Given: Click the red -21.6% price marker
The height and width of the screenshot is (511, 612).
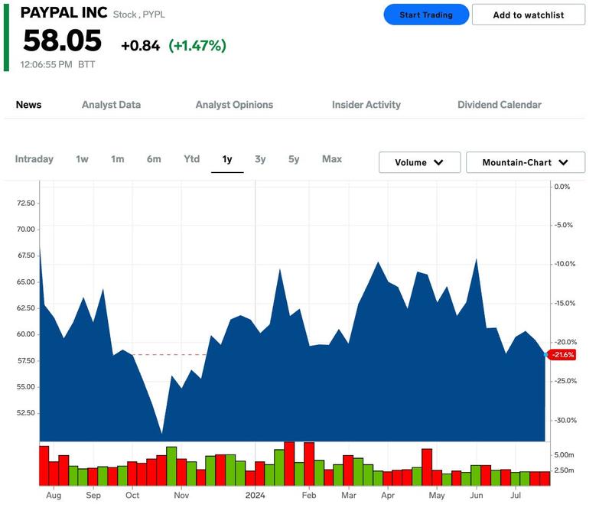Looking at the screenshot, I should pyautogui.click(x=562, y=355).
